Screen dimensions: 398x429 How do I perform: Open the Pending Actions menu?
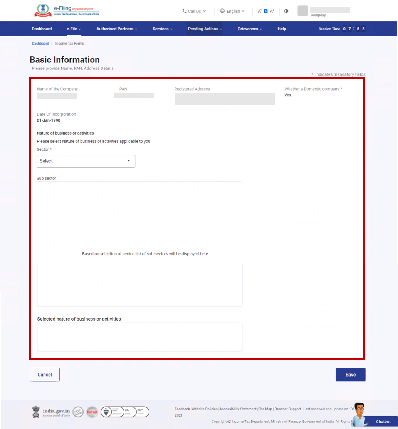coord(205,29)
